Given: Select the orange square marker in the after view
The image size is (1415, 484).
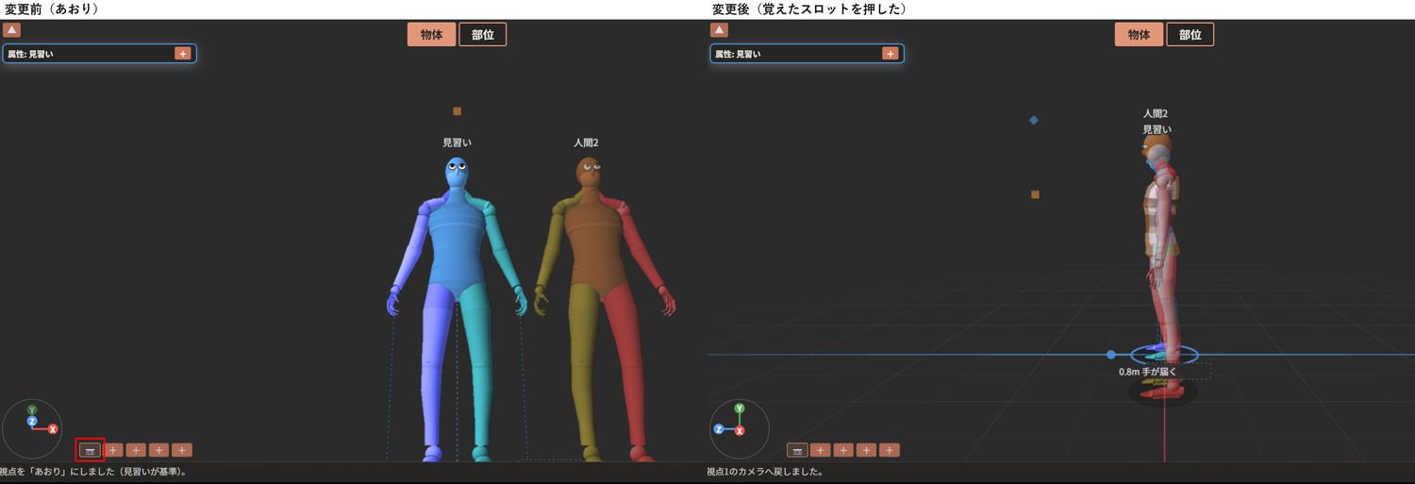Looking at the screenshot, I should pyautogui.click(x=1035, y=194).
